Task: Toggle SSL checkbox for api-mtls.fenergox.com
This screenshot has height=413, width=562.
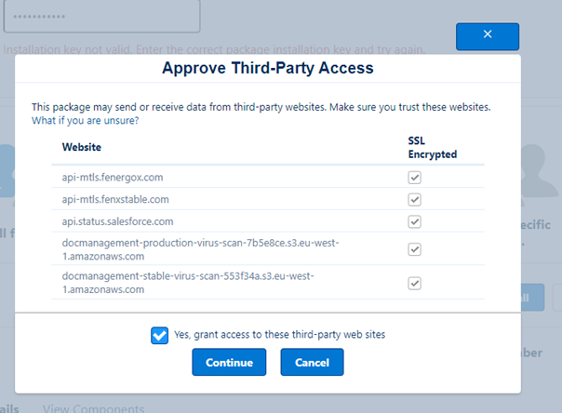Action: 414,178
